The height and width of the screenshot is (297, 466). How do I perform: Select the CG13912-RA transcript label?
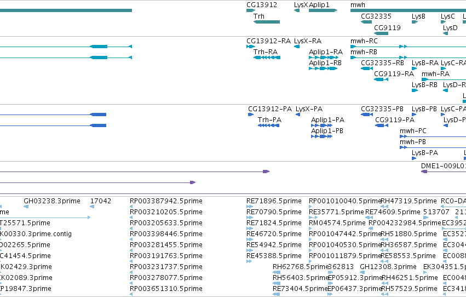click(x=268, y=41)
